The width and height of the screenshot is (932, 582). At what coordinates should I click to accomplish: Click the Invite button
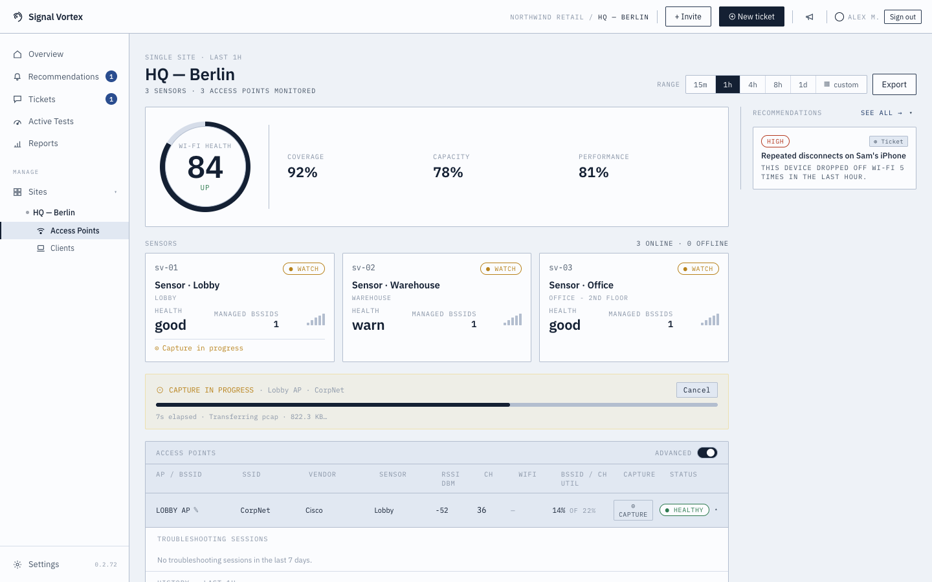tap(688, 17)
